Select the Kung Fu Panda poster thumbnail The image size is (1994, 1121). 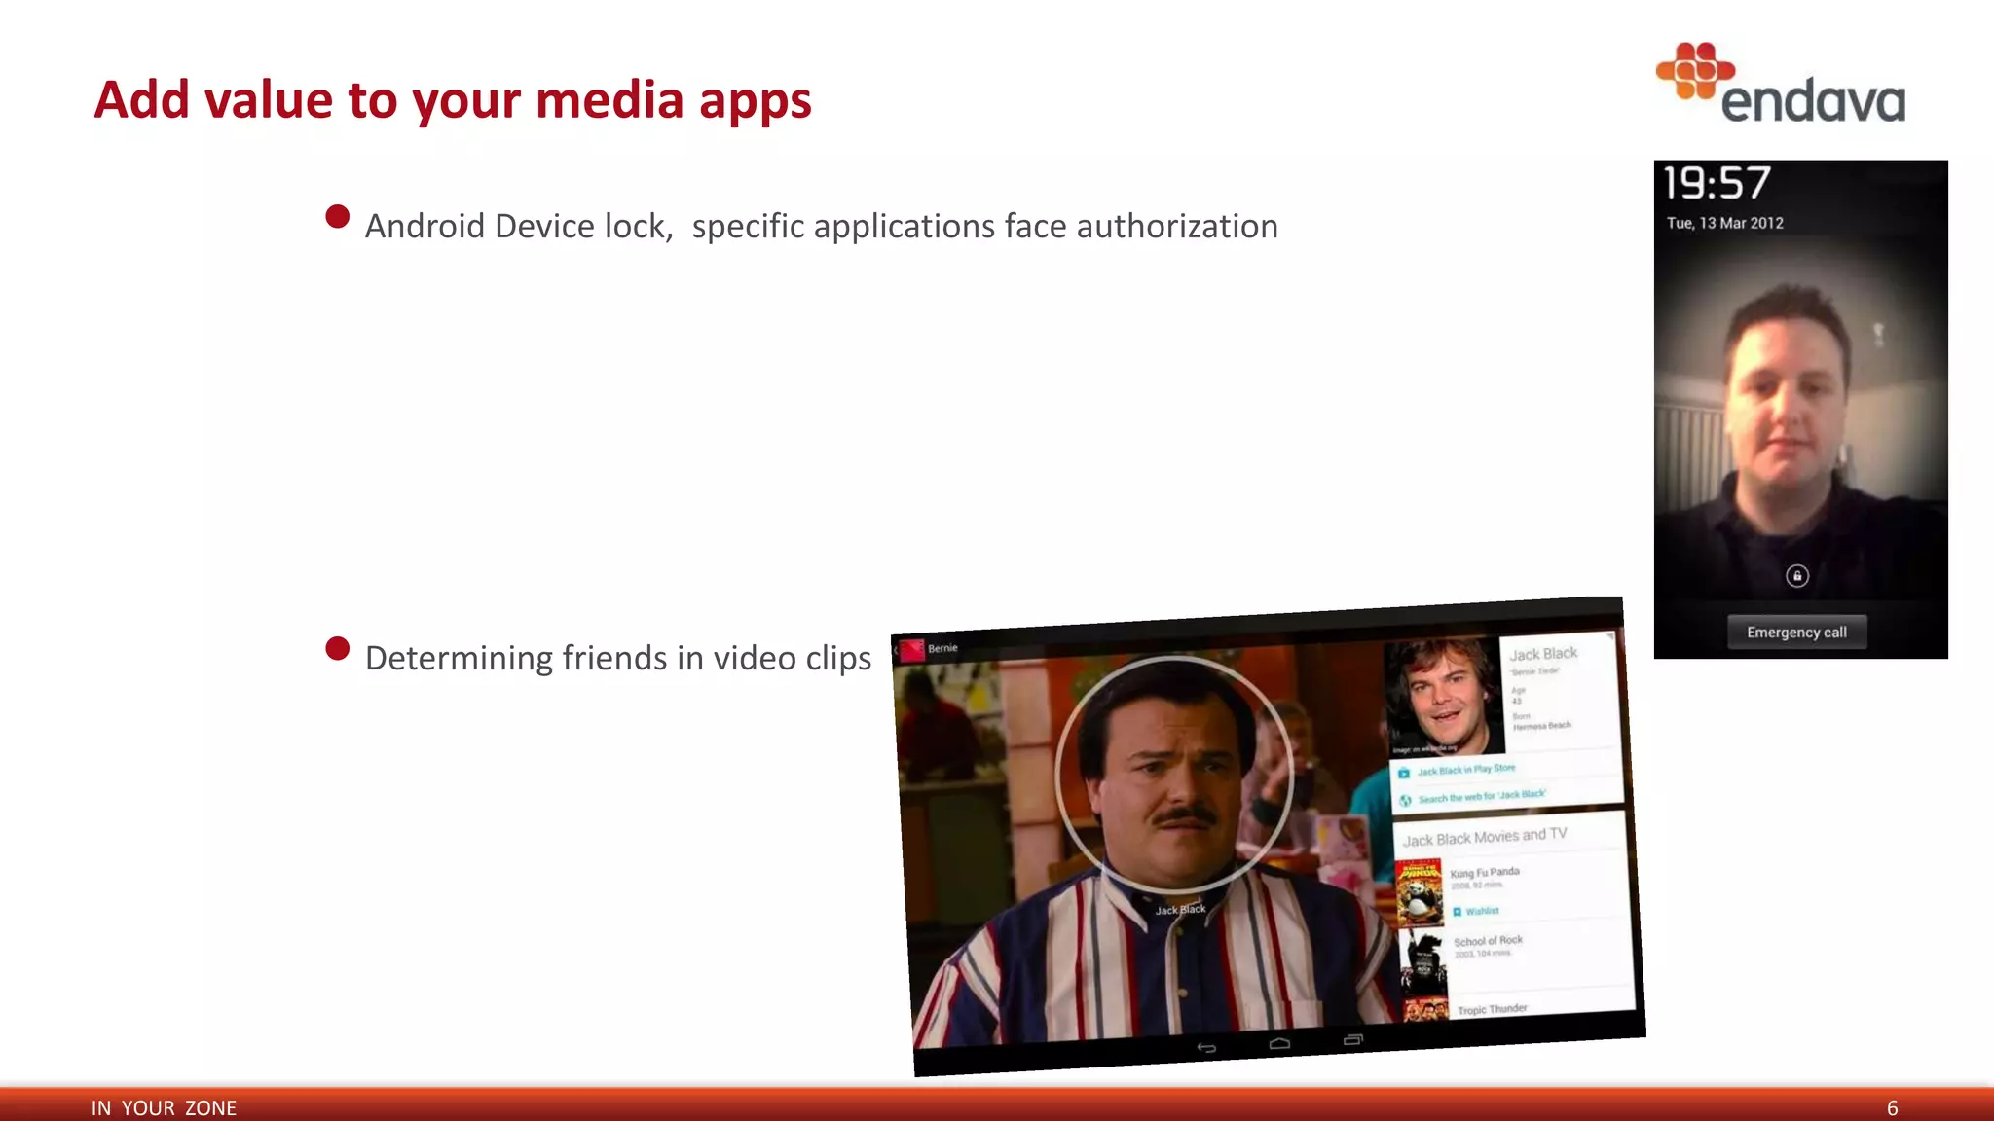coord(1419,891)
